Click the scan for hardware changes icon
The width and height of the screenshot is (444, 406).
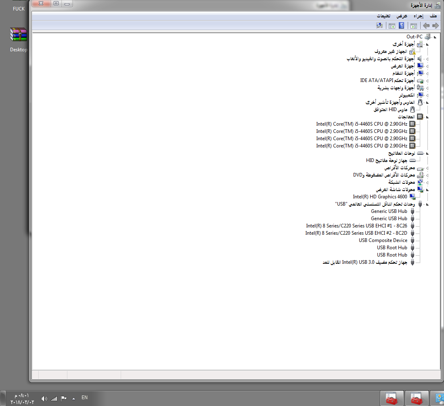click(379, 25)
